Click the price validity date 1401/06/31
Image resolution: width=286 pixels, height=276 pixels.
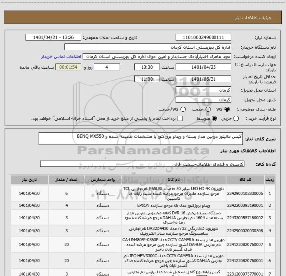point(204,79)
